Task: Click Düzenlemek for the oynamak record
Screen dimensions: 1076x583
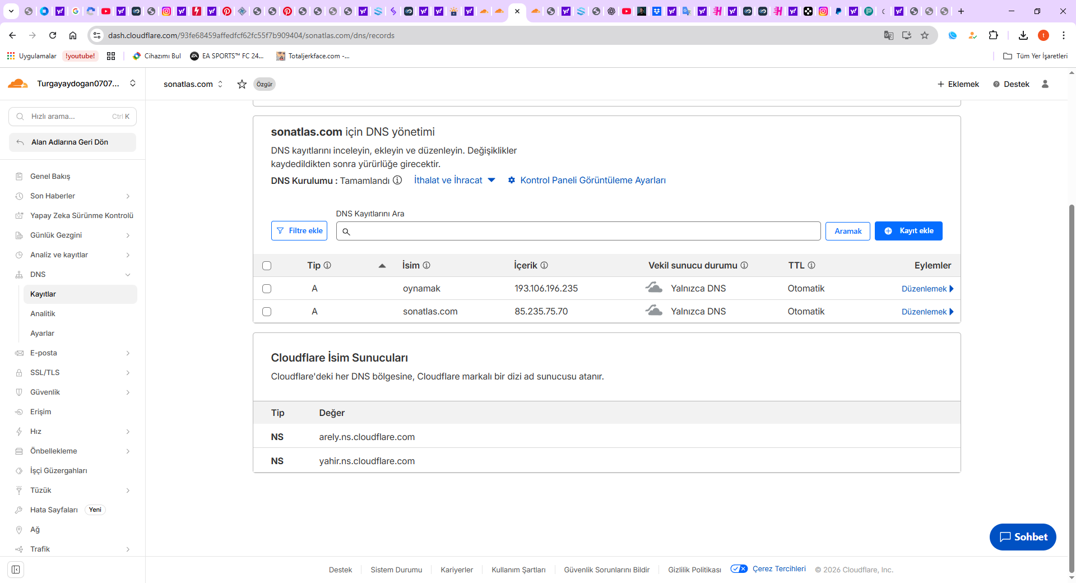Action: (927, 289)
